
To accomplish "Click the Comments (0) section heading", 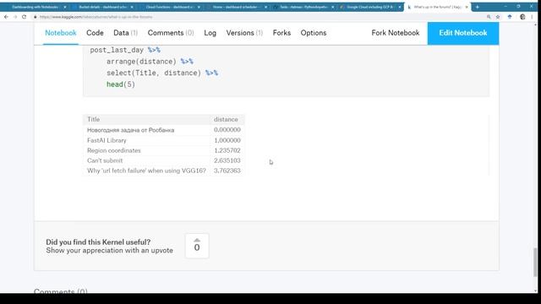I will click(60, 291).
